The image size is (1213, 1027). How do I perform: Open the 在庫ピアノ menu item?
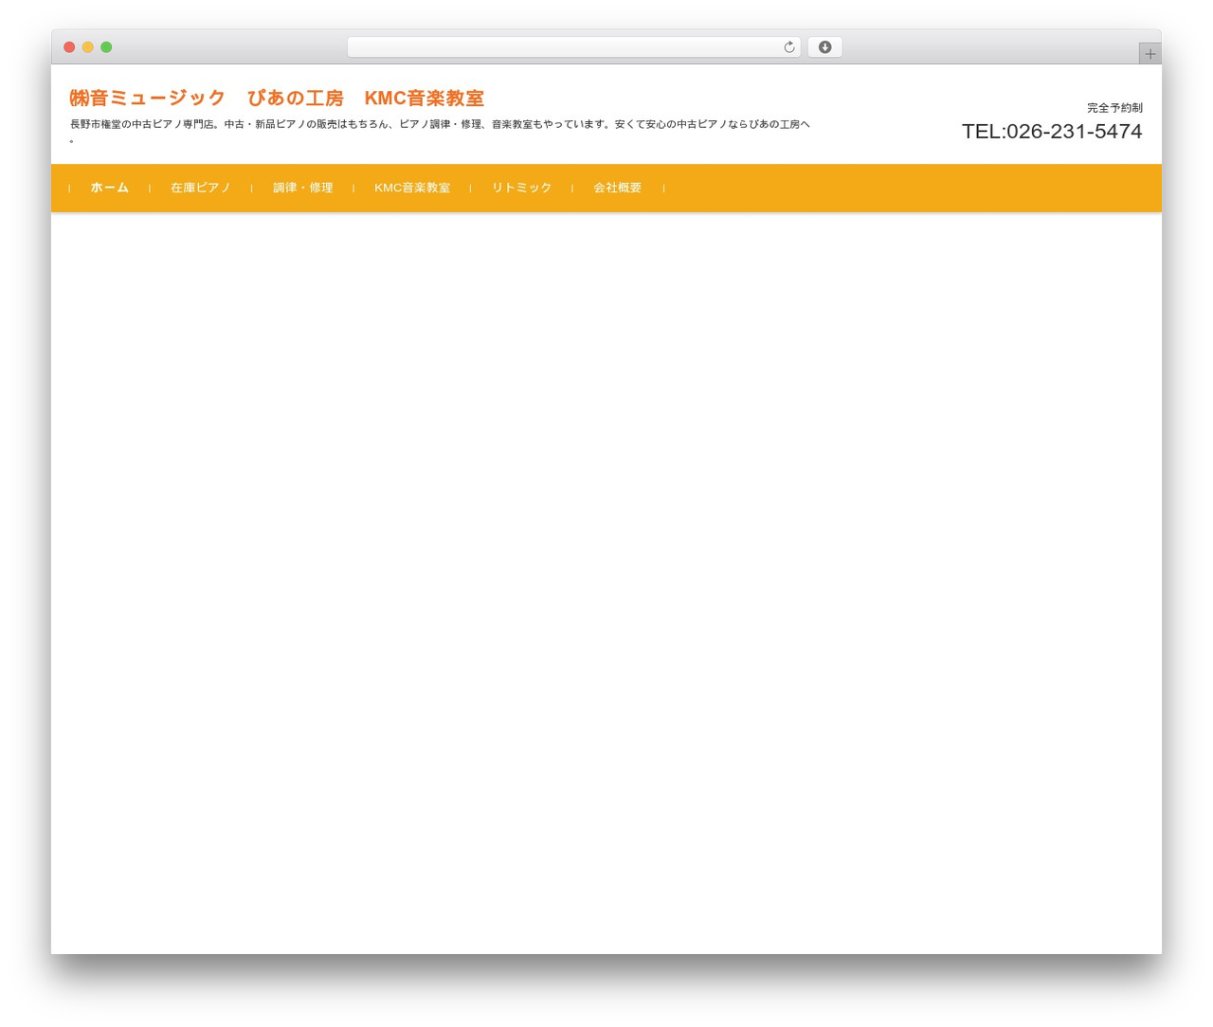(x=201, y=188)
